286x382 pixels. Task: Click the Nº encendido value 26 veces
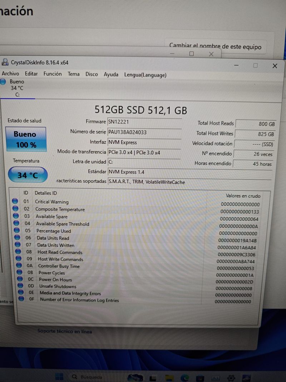click(x=253, y=154)
